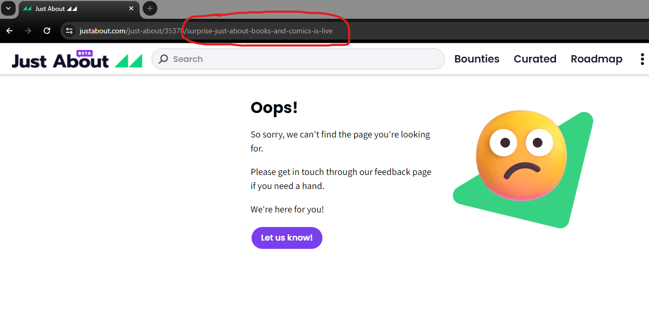Go forward with the forward arrow
The image size is (649, 315).
click(28, 31)
